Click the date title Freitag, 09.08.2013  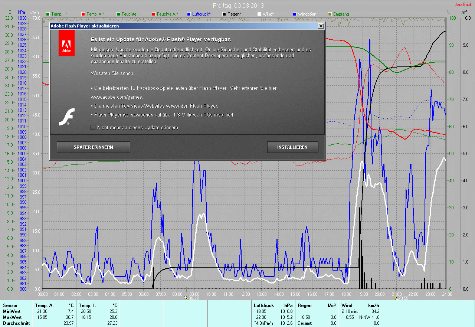point(237,6)
